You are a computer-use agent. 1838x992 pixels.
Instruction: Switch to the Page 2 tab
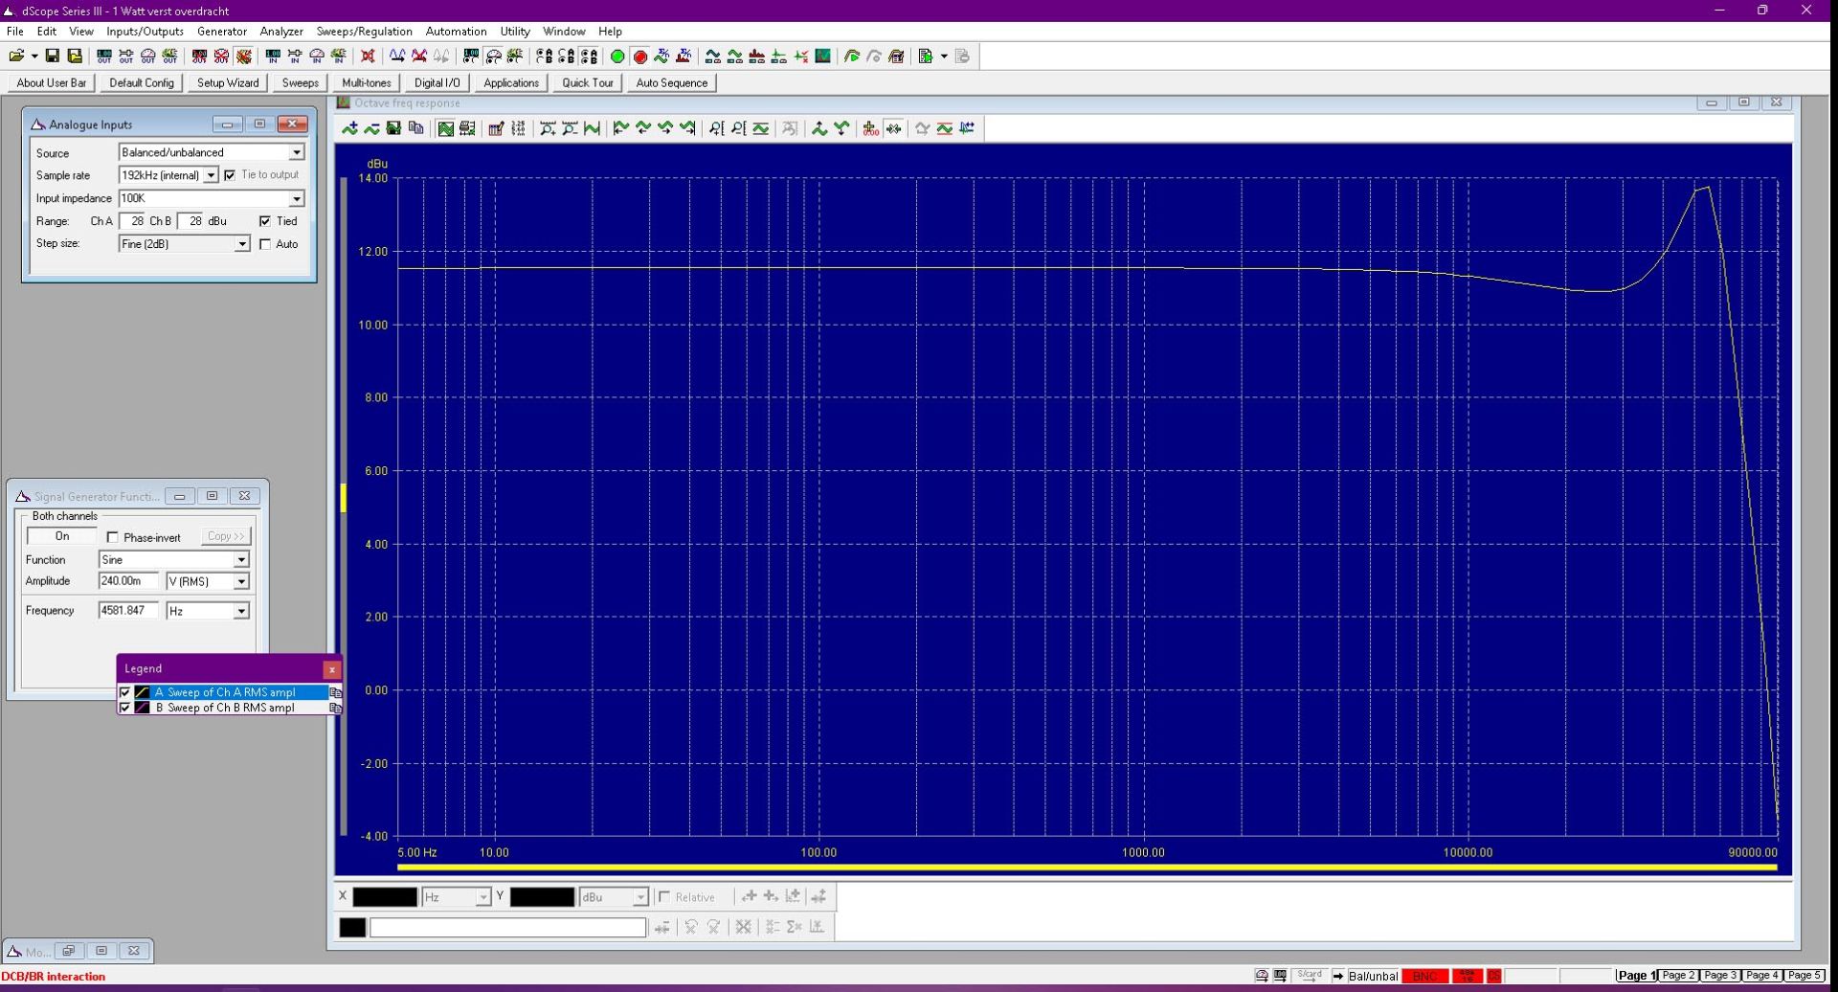tap(1678, 976)
